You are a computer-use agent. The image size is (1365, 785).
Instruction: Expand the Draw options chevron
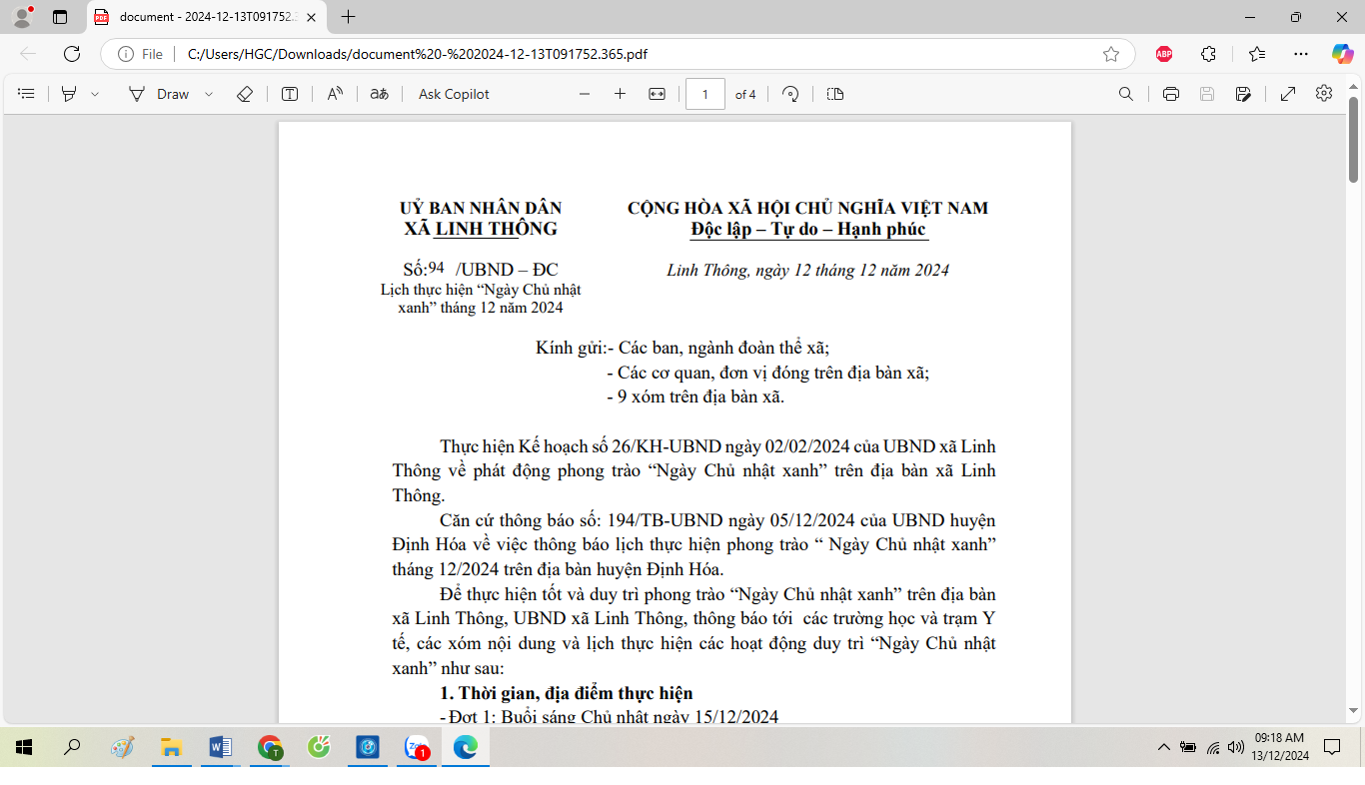pyautogui.click(x=209, y=94)
